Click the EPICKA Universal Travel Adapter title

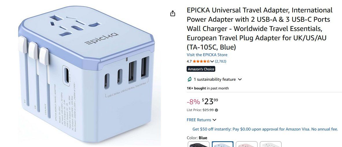coord(260,29)
